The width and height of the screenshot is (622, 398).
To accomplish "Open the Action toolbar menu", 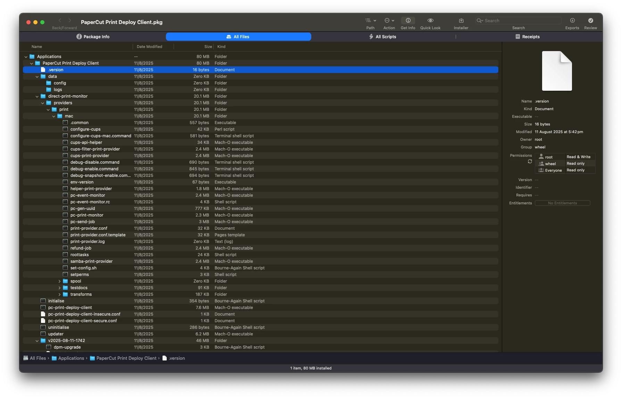I will pos(389,21).
